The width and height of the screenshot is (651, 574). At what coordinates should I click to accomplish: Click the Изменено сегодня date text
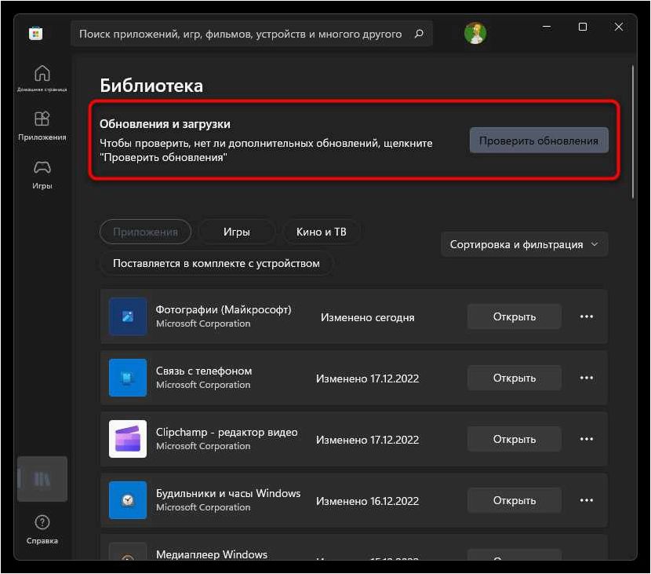tap(367, 317)
